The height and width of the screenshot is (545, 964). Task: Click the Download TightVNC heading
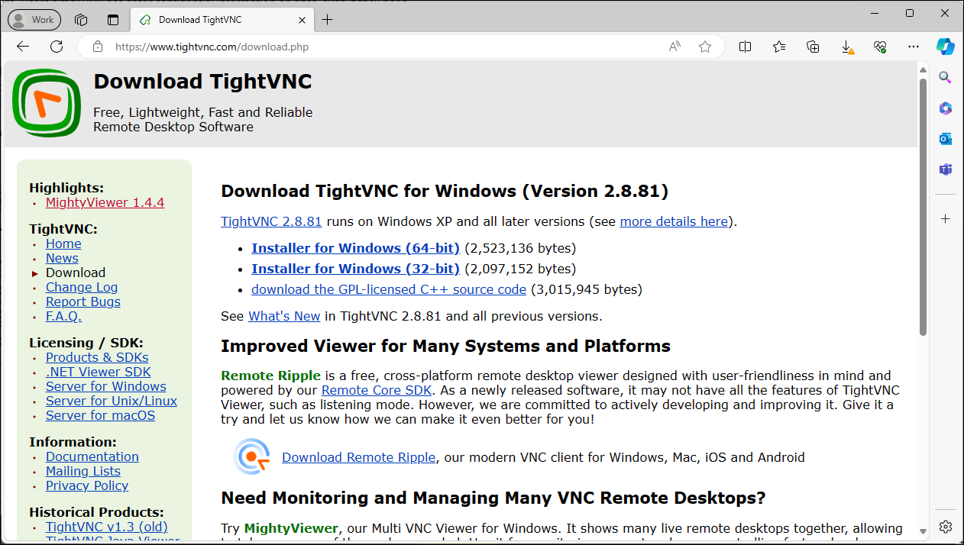tap(202, 82)
